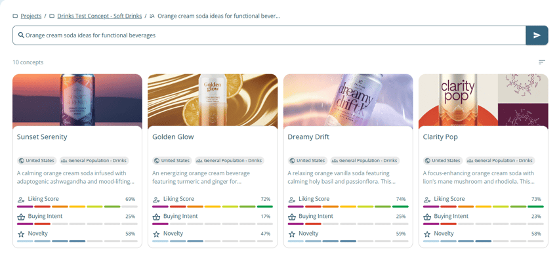Focus the concept search input field

point(269,35)
